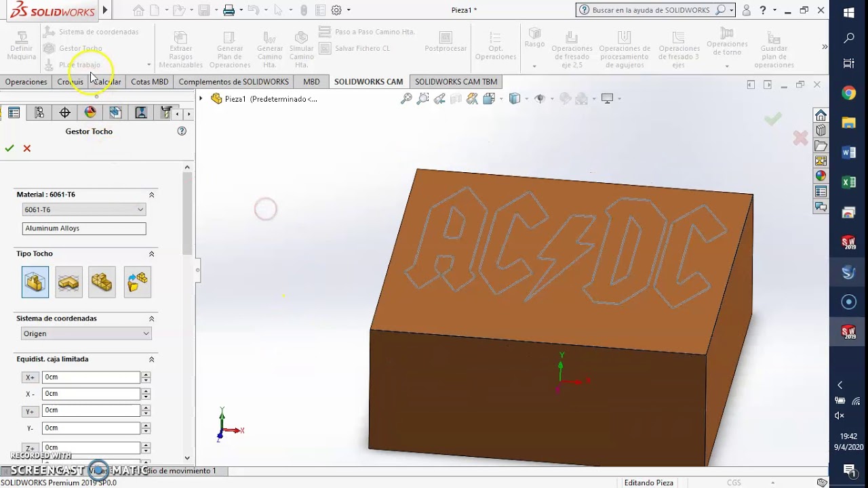
Task: Open Complementos de SOLIDWORKS tab
Action: 234,81
